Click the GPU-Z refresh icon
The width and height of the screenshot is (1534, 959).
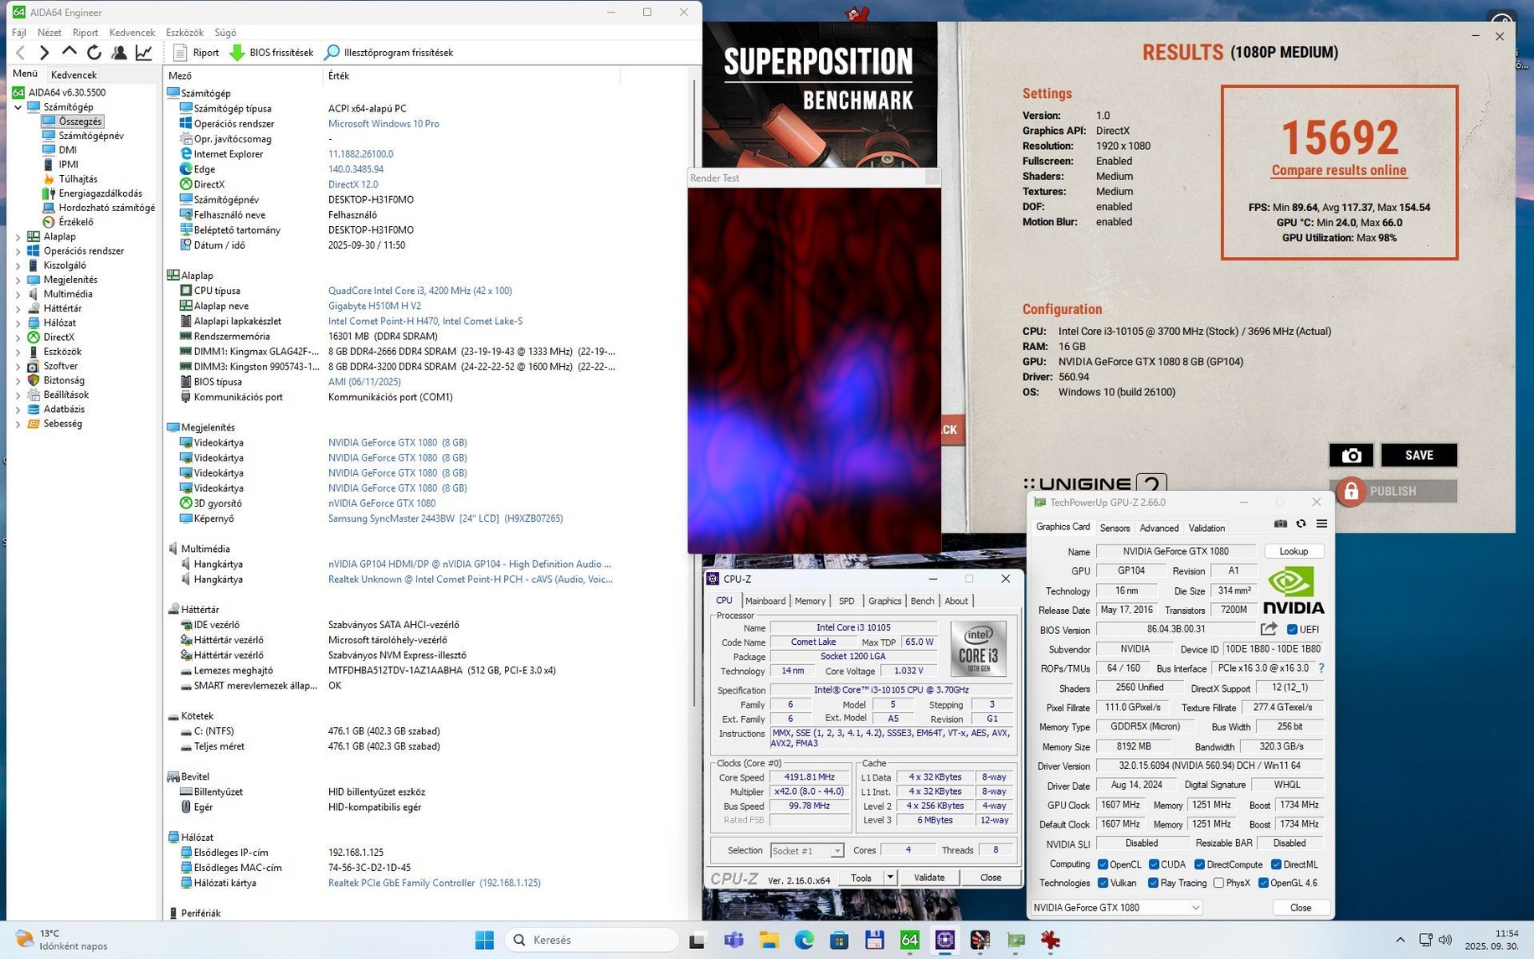coord(1300,524)
